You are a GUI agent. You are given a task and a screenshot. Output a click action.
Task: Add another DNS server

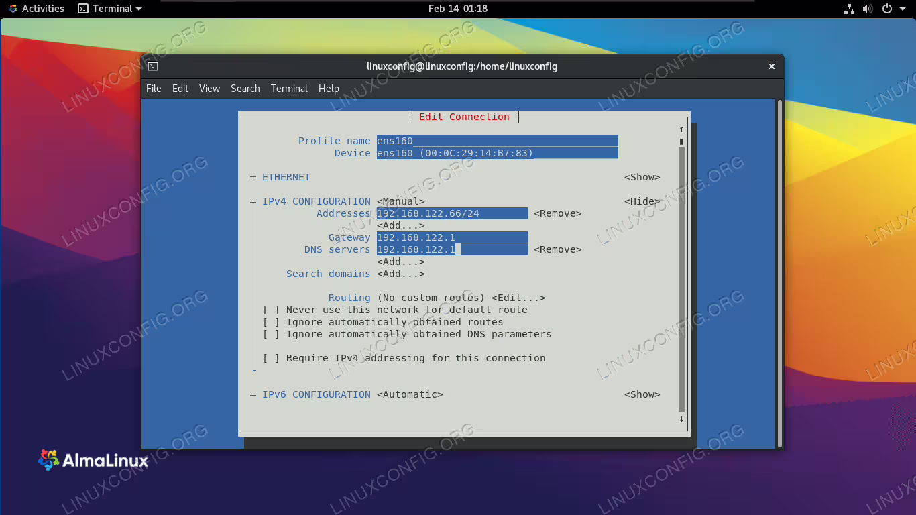pos(401,262)
